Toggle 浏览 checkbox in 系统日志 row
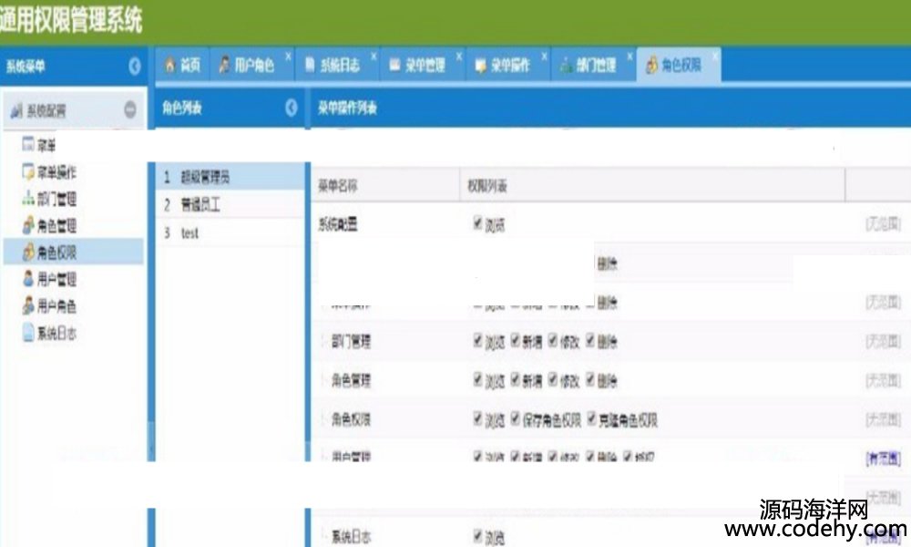Image resolution: width=911 pixels, height=547 pixels. pos(477,536)
